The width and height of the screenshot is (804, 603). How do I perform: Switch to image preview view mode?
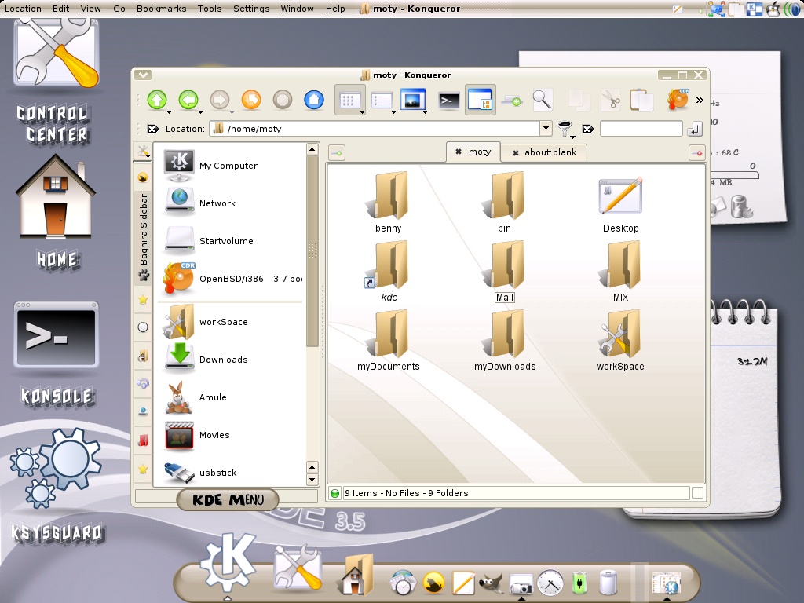pos(413,100)
